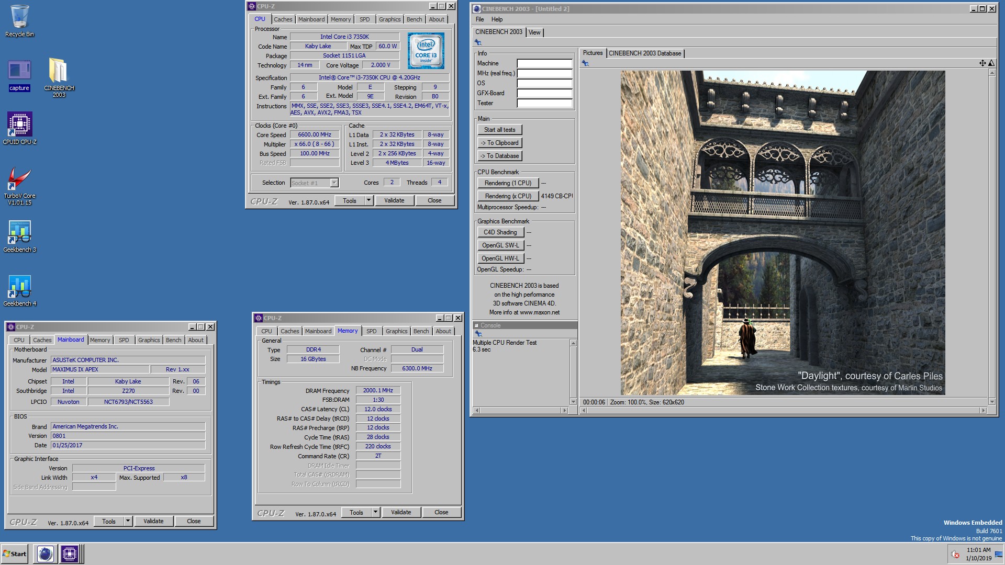The image size is (1005, 565).
Task: Open Tools dropdown arrow in Mainboard window
Action: (128, 521)
